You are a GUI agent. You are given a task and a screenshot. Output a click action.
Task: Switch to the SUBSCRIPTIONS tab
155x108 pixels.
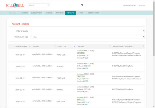(36, 13)
